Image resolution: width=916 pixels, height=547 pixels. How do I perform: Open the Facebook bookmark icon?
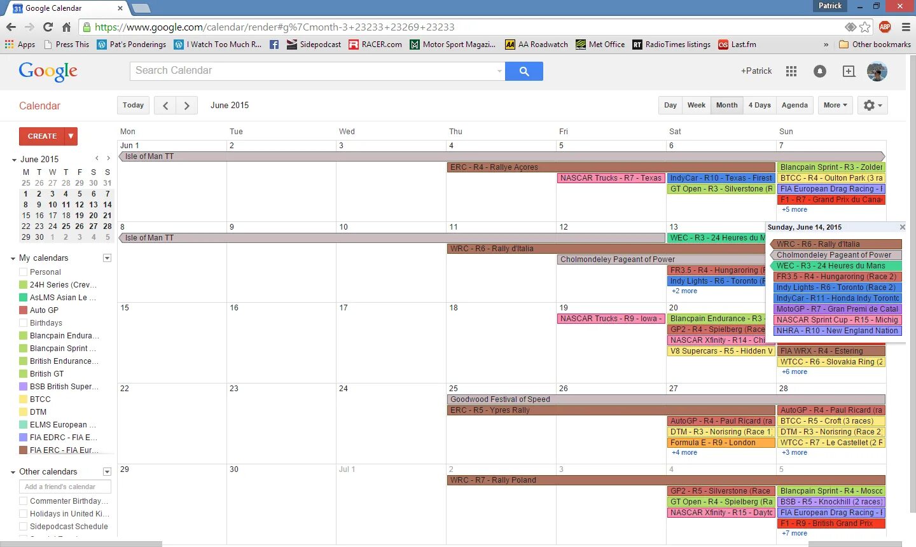click(x=274, y=45)
